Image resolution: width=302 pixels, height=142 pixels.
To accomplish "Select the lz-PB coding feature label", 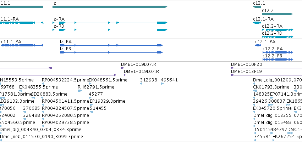I will 66,49.
